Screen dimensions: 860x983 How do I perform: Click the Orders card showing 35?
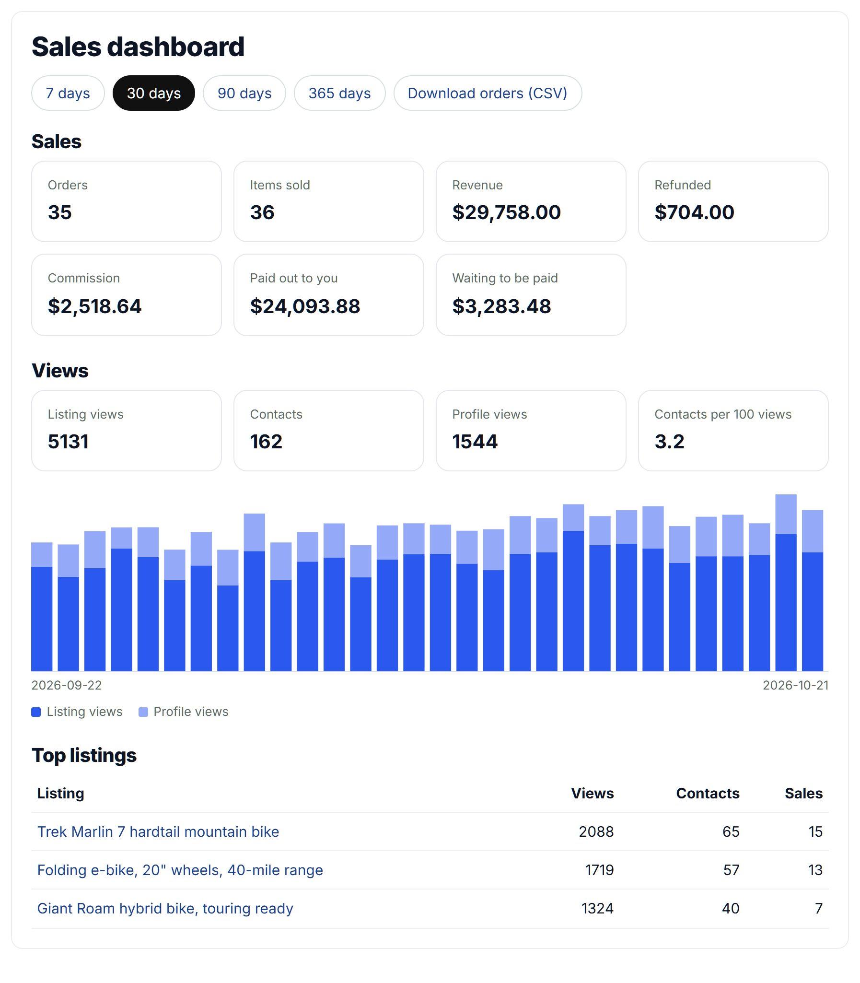[127, 201]
